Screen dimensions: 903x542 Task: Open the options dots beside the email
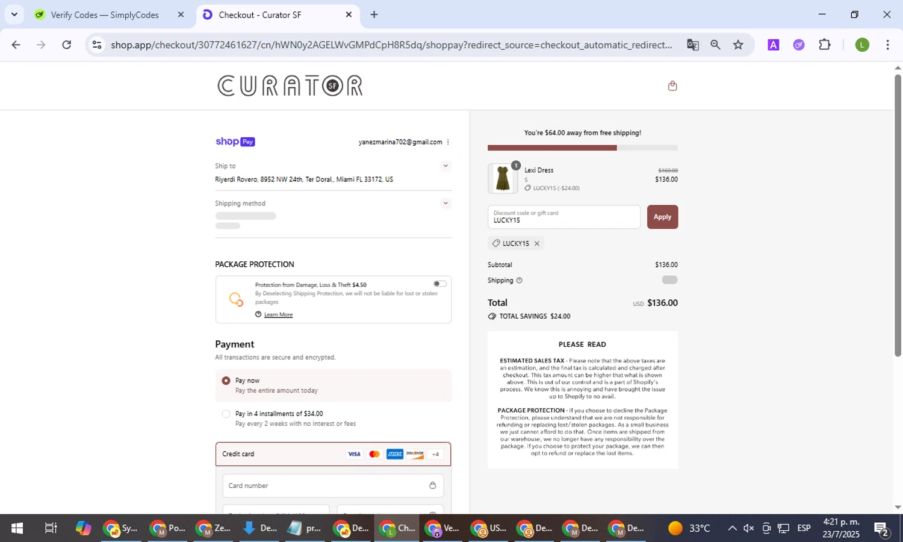pos(448,142)
